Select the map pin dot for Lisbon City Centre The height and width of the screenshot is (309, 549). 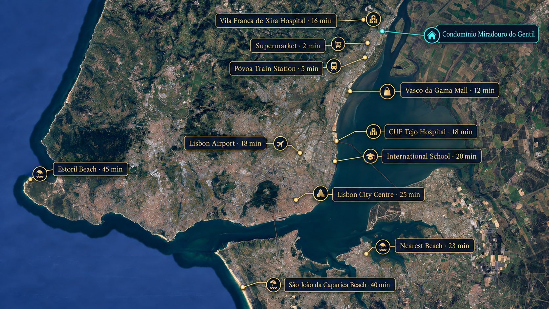pyautogui.click(x=296, y=200)
